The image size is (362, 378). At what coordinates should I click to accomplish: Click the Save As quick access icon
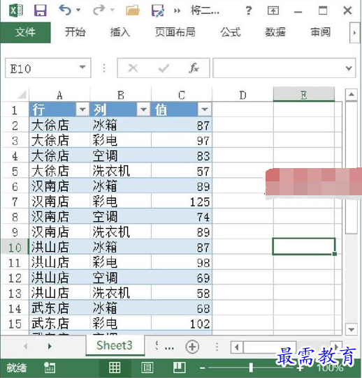pos(158,10)
